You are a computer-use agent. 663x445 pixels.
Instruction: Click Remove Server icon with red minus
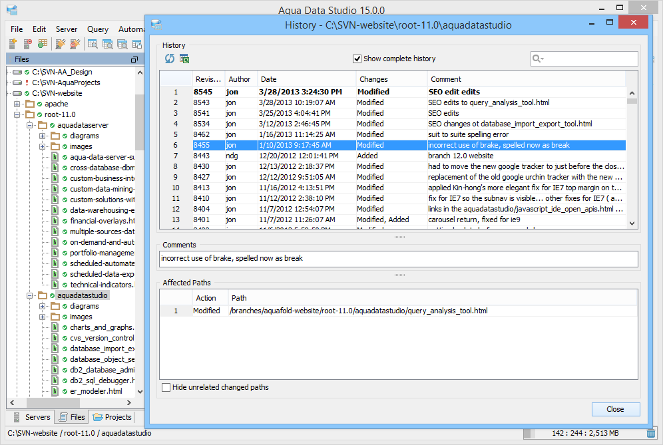click(27, 44)
